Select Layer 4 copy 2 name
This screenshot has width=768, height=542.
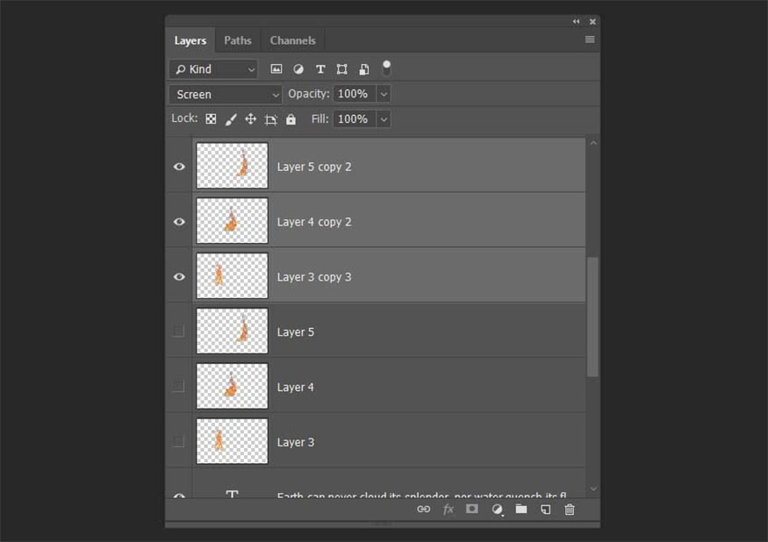click(x=314, y=222)
